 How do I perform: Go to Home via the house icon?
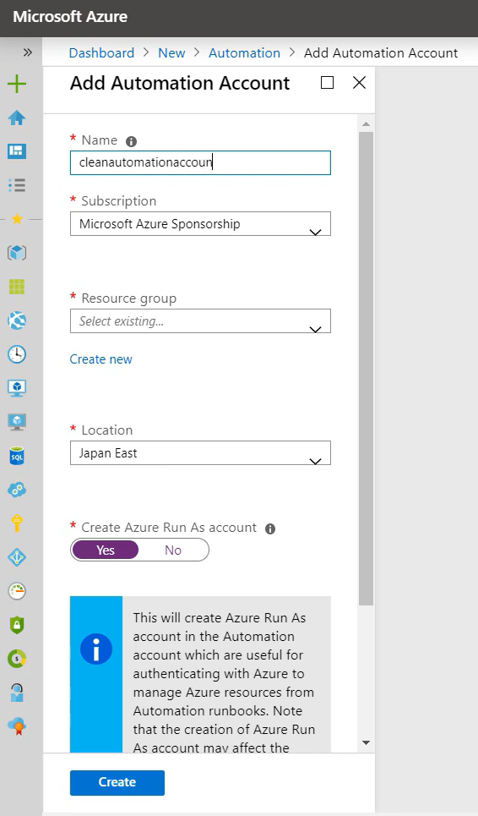pyautogui.click(x=17, y=118)
